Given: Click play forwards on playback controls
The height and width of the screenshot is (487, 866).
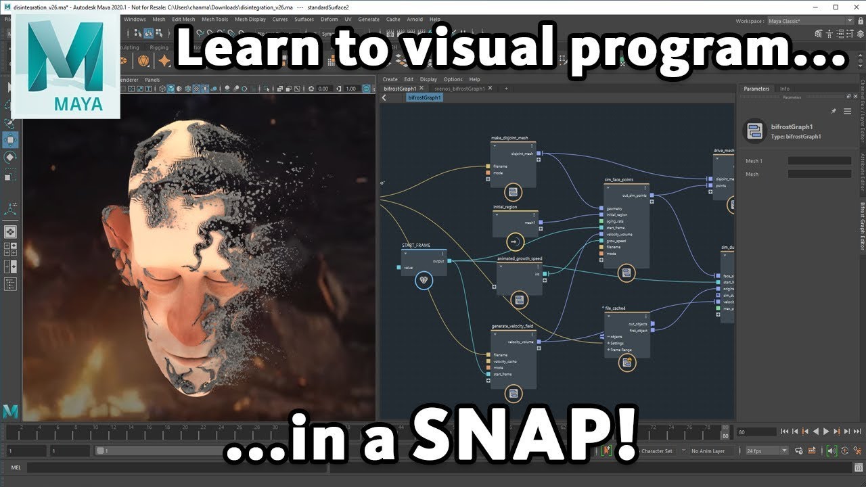Looking at the screenshot, I should coord(825,432).
